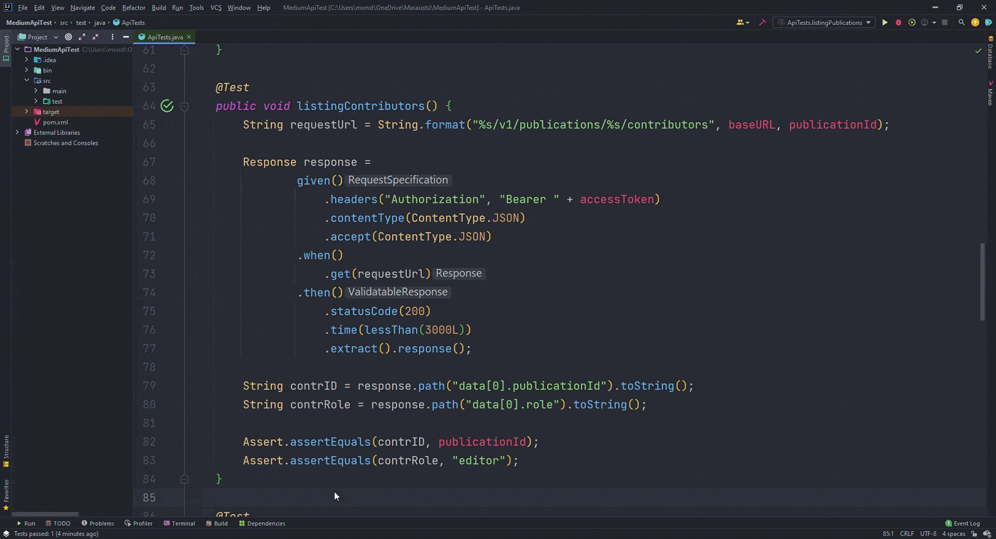Collapse the MediumApiTest root node

pos(18,49)
